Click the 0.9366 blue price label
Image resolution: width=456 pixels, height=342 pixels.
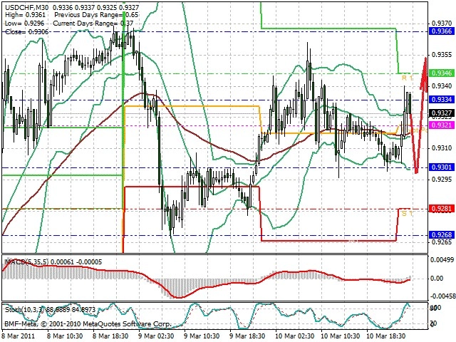click(441, 31)
